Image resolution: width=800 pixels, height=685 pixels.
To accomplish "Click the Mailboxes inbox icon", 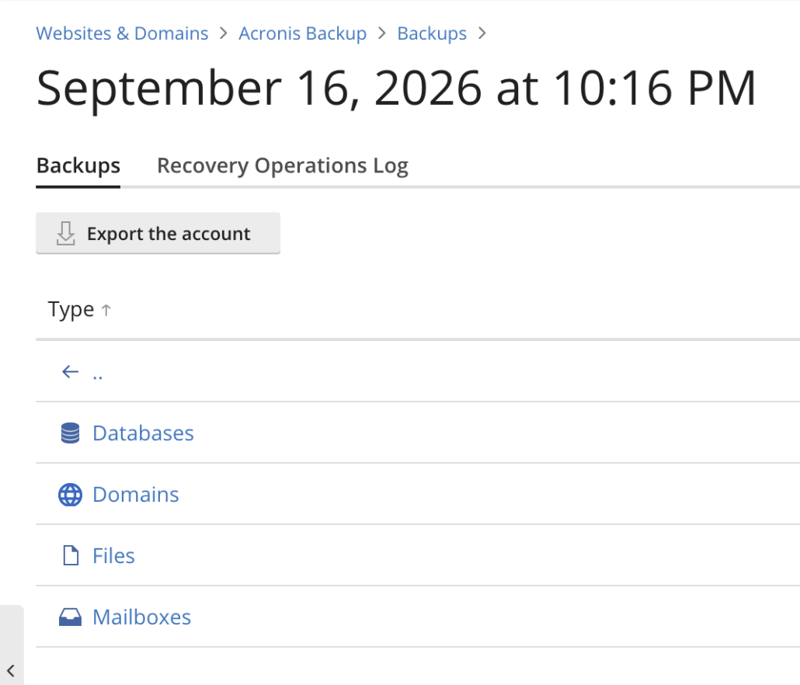I will (71, 617).
